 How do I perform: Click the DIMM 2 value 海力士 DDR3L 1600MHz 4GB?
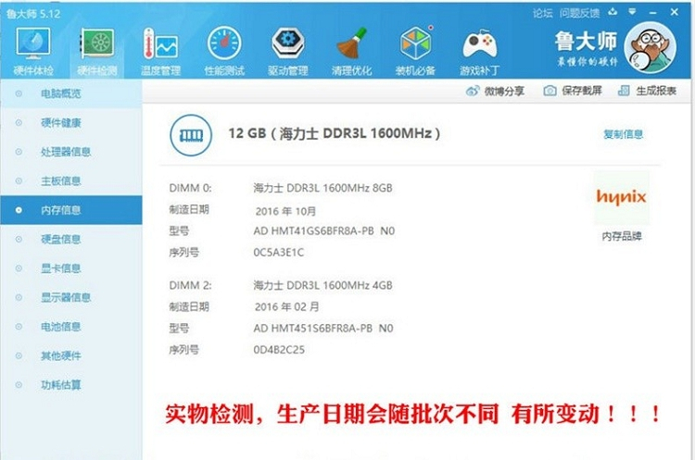point(322,286)
